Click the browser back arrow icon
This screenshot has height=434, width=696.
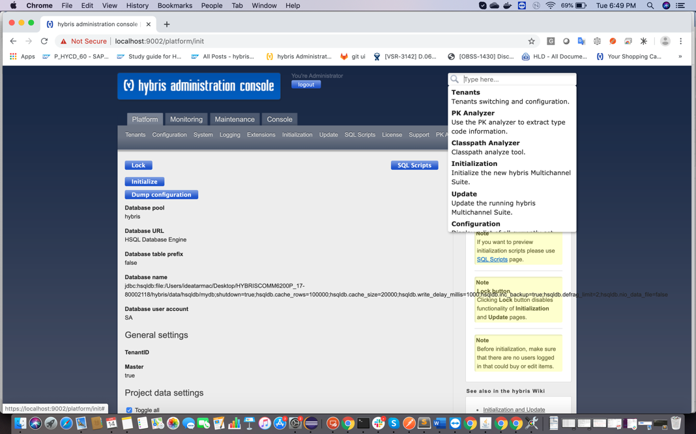[13, 41]
